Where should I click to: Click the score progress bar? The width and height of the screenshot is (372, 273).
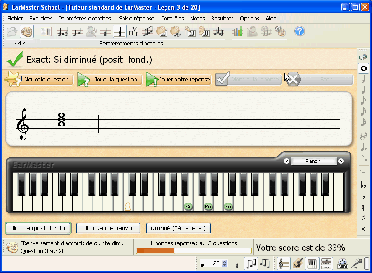point(194,251)
